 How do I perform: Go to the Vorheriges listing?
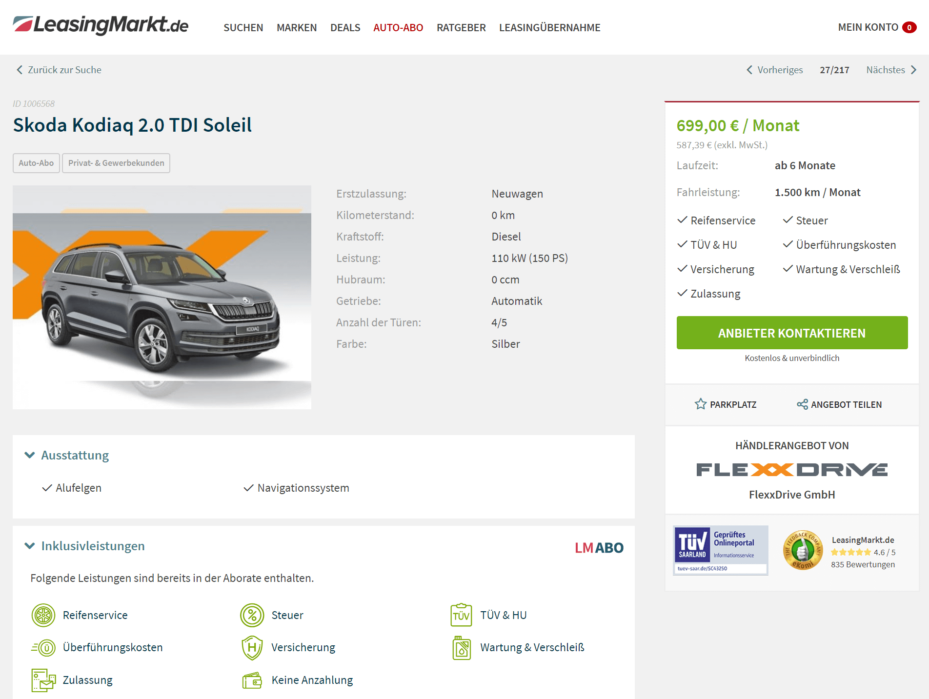[x=774, y=70]
